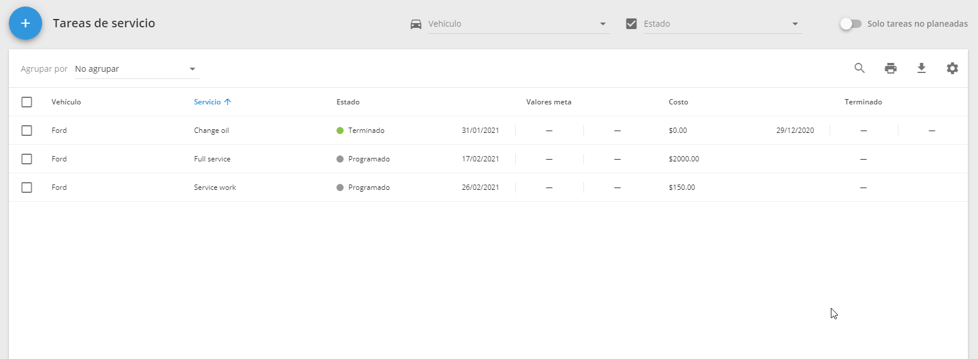The width and height of the screenshot is (978, 359).
Task: Click the finished date 29/12/2020
Action: tap(795, 131)
